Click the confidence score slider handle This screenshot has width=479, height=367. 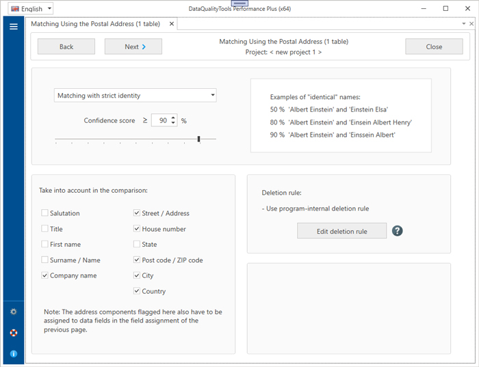(x=198, y=139)
